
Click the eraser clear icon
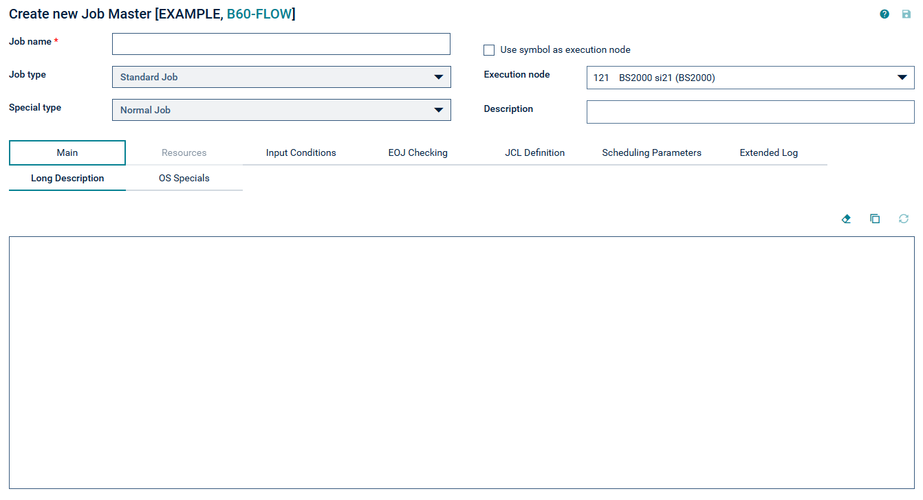pyautogui.click(x=847, y=218)
